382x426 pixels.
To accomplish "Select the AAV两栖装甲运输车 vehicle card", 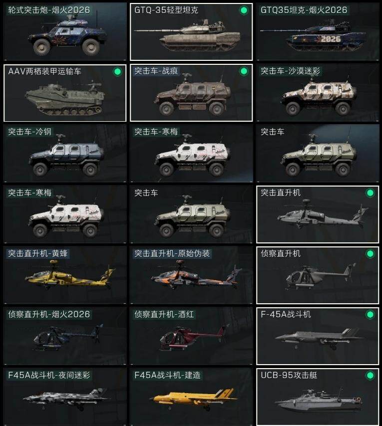I will [x=65, y=93].
